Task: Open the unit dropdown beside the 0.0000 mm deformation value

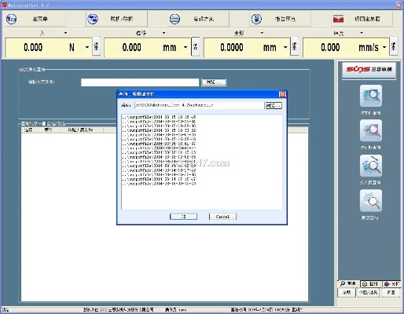Action: (285, 47)
